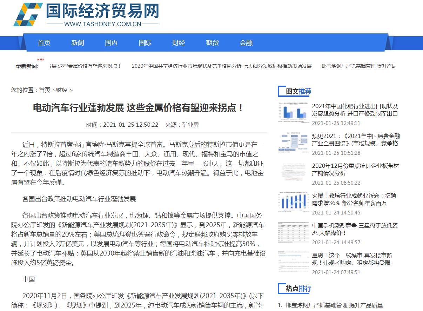The image size is (423, 311).
Task: Click the 首页 breadcrumb link
Action: pos(45,90)
